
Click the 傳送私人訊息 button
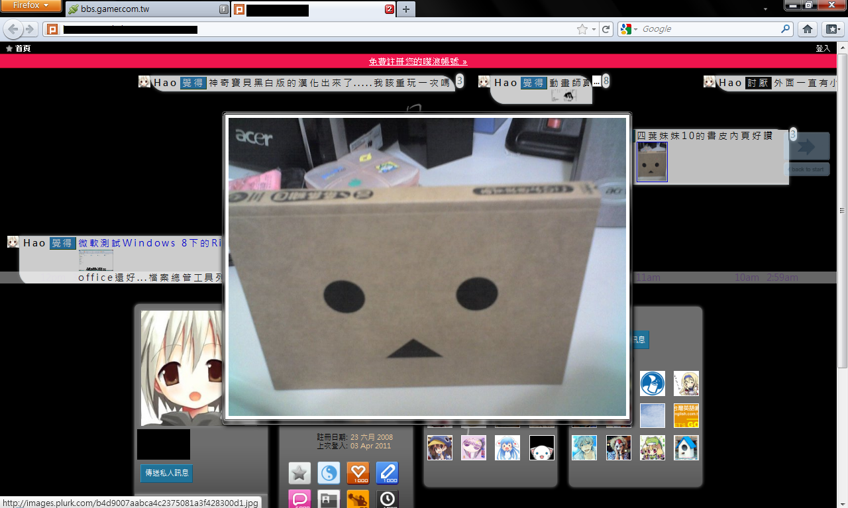(166, 473)
